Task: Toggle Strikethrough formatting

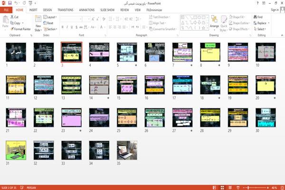Action: 81,27
